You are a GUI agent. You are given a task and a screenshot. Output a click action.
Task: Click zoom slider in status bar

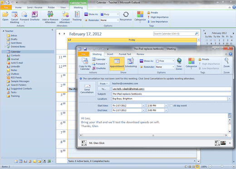(222, 167)
